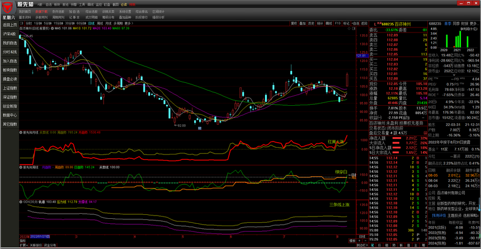
Task: Click the small panel layout icon beside 分时
Action: coord(21,24)
